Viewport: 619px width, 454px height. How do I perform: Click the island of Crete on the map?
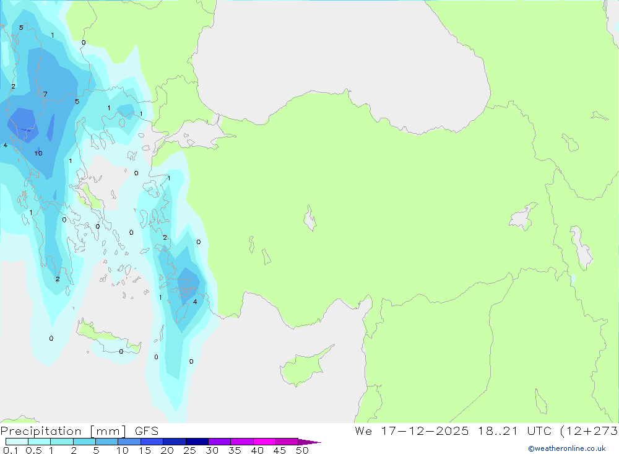pos(108,337)
